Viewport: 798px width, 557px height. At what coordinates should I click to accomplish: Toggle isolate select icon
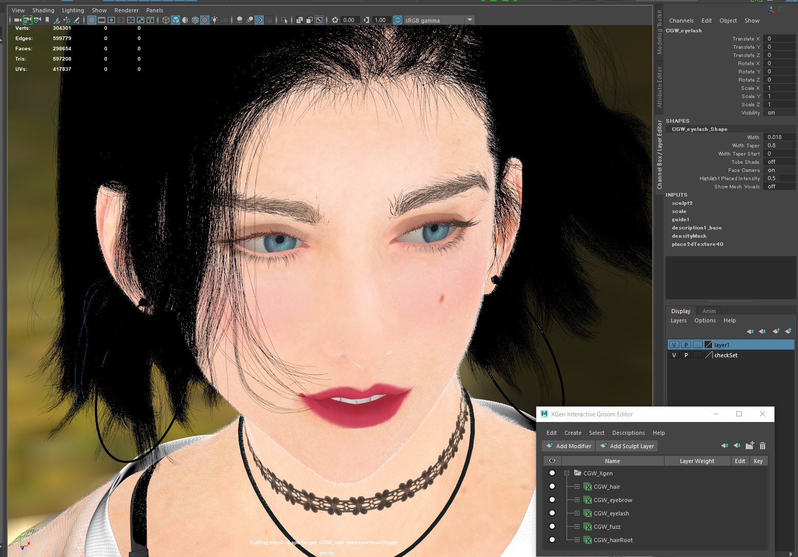point(284,20)
